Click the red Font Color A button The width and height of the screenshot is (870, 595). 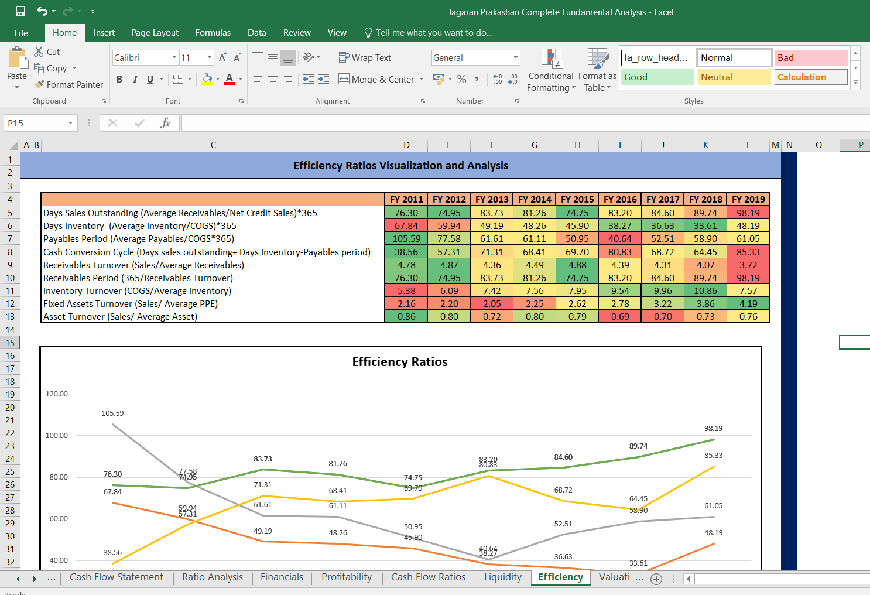tap(230, 79)
